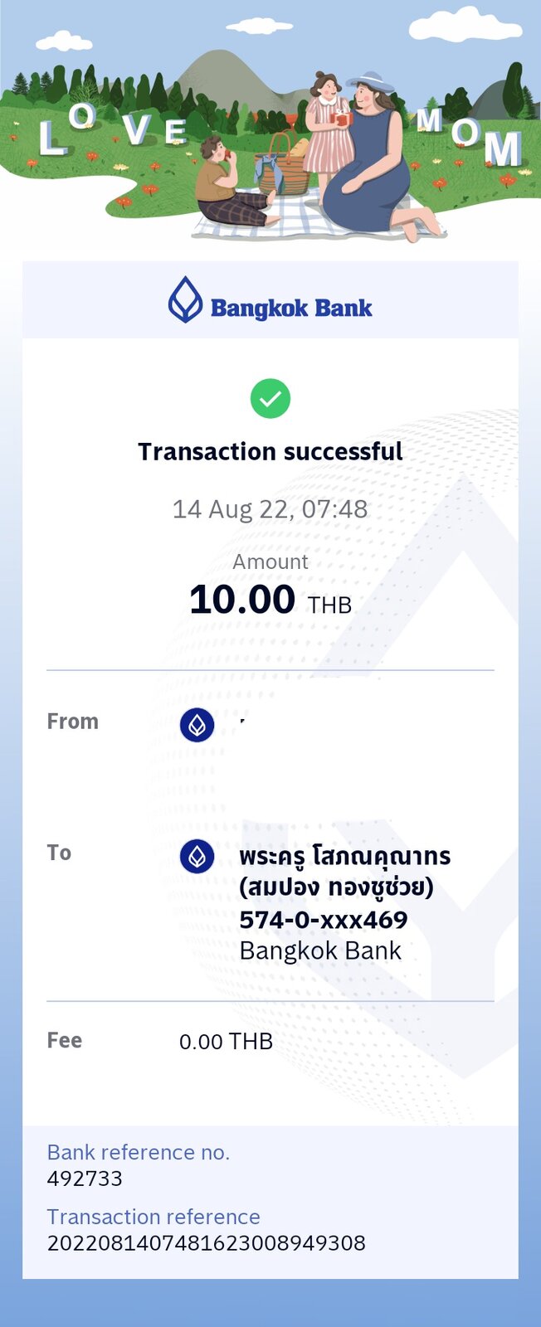Tap the 10.00 THB amount
This screenshot has height=1327, width=541.
pos(270,600)
